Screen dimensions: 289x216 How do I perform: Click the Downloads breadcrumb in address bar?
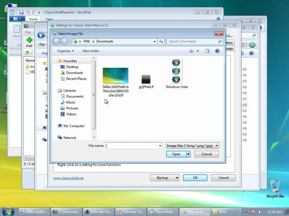click(x=105, y=41)
